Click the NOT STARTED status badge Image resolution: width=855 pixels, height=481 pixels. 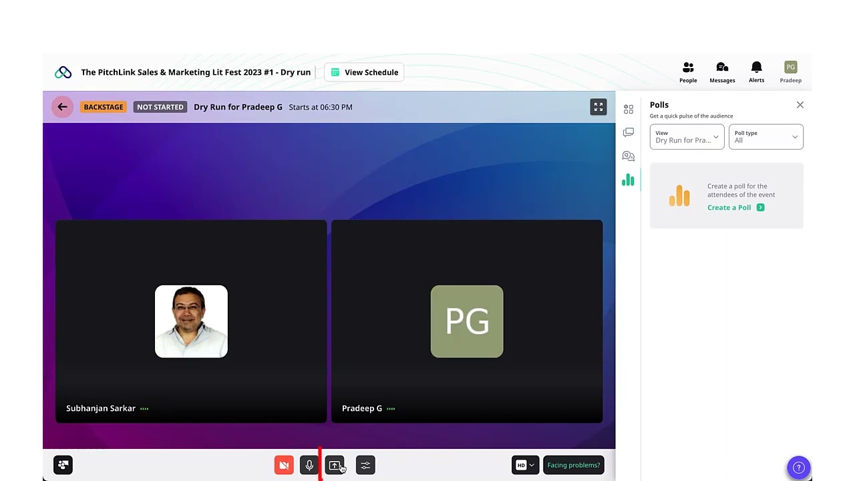(160, 107)
